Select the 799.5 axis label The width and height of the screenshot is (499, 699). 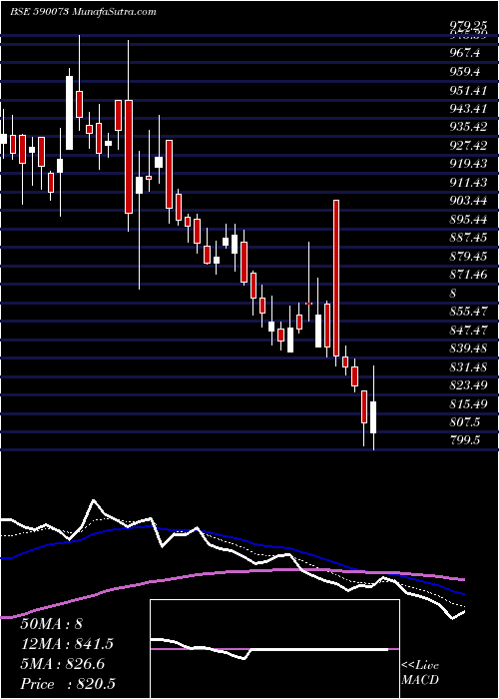tap(466, 440)
